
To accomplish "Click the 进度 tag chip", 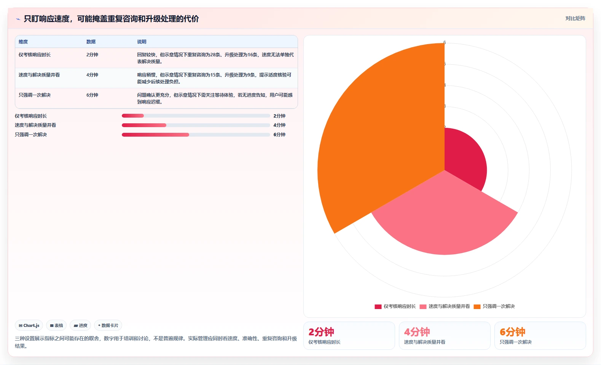I will coord(80,325).
